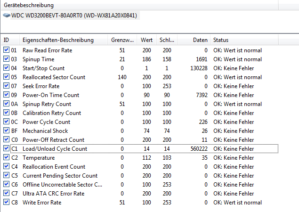This screenshot has width=299, height=212.
Task: Uncheck the Offline Uncorrectable Sector checkbox
Action: pos(6,184)
